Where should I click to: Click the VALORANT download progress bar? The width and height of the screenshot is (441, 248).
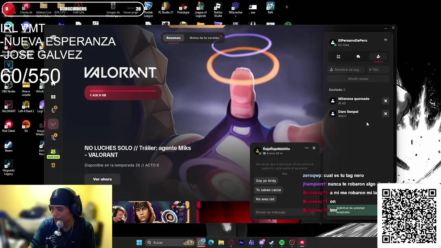pyautogui.click(x=123, y=93)
